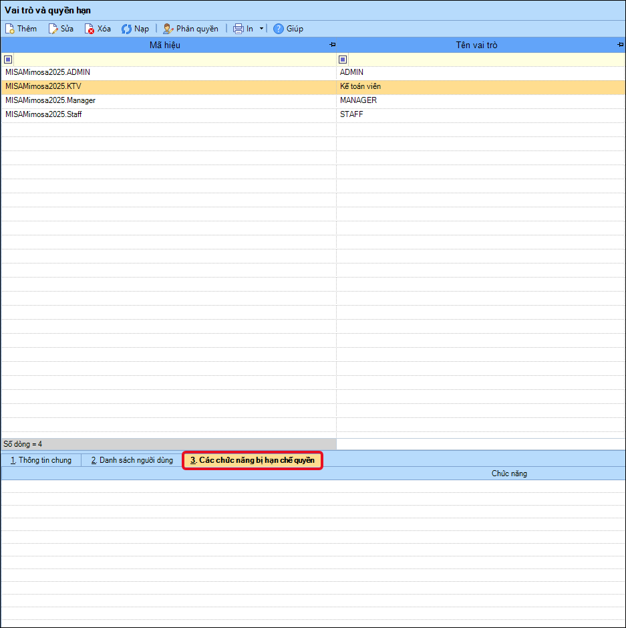Viewport: 626px width, 628px height.
Task: Click the Xóa delete icon
Action: click(x=90, y=29)
